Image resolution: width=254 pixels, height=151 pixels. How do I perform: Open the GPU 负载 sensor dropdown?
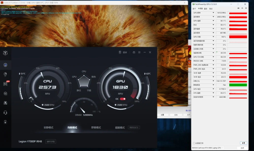coord(213,37)
